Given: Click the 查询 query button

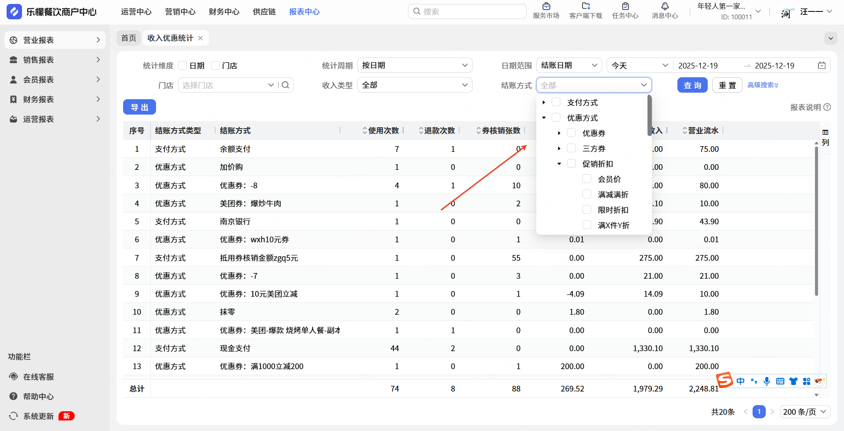Looking at the screenshot, I should 692,85.
